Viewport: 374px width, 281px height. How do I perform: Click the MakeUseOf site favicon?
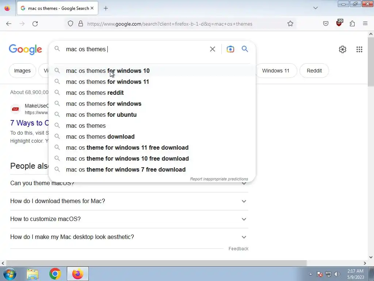(15, 109)
